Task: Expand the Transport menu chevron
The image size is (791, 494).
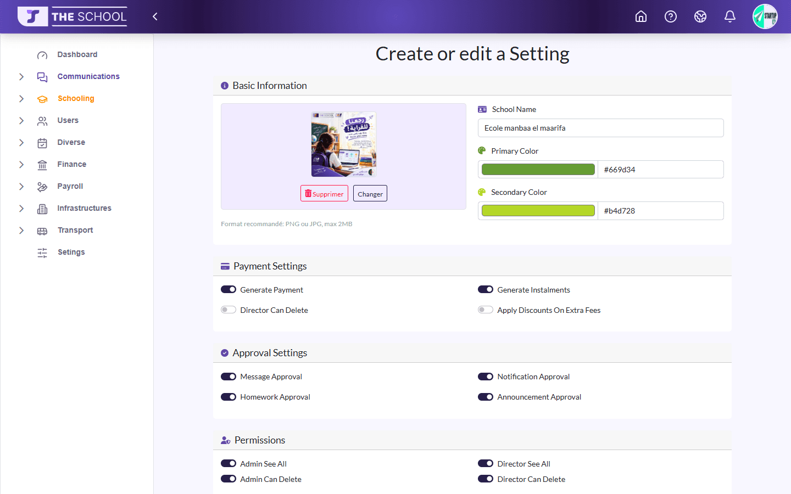Action: pyautogui.click(x=21, y=231)
